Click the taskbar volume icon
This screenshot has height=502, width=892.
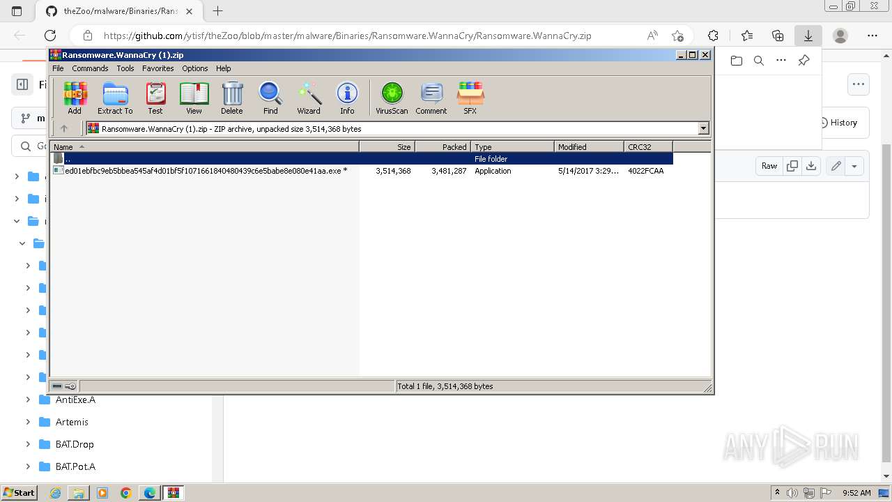pyautogui.click(x=793, y=493)
